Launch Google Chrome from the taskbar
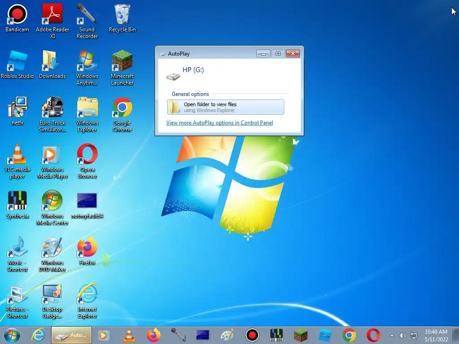Screen dimensions: 459x344 pos(349,335)
